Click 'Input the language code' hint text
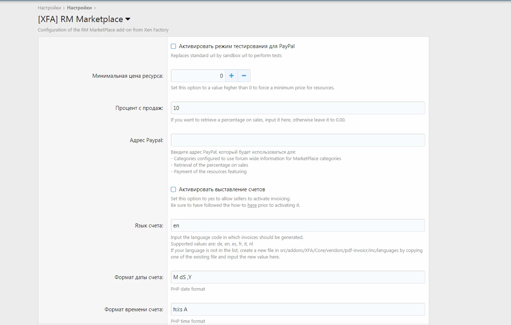This screenshot has height=325, width=511. click(x=237, y=238)
